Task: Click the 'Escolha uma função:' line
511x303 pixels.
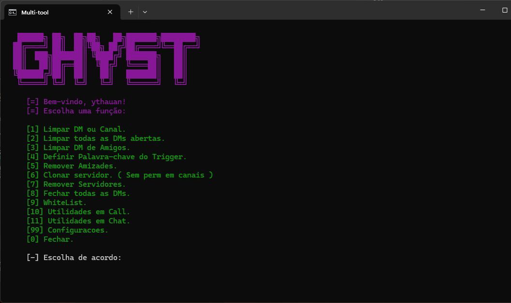Action: pyautogui.click(x=76, y=111)
